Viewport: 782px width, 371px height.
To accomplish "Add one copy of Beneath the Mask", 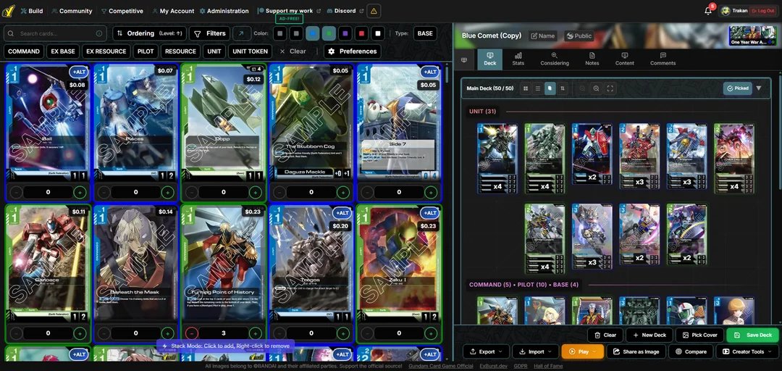I will point(167,333).
